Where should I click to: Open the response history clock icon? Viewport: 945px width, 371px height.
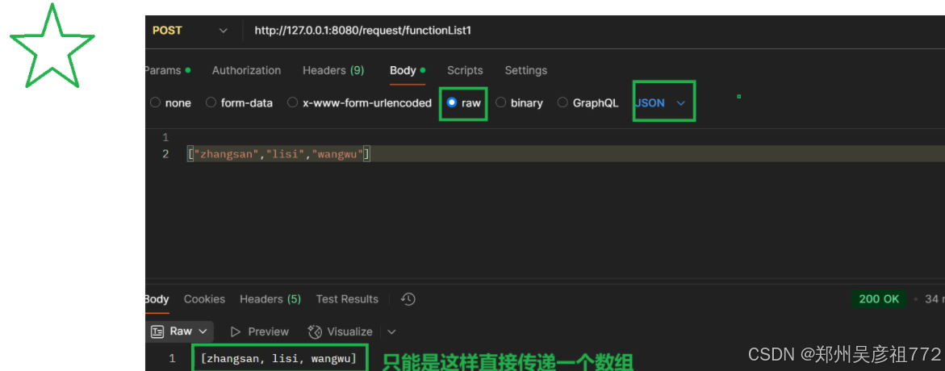click(x=408, y=298)
